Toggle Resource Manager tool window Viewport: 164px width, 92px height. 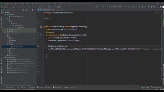(x=1, y=22)
